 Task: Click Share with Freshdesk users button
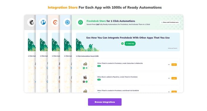tap(170, 22)
